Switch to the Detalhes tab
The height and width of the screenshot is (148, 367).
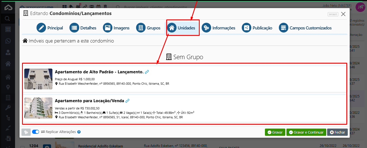click(x=83, y=28)
